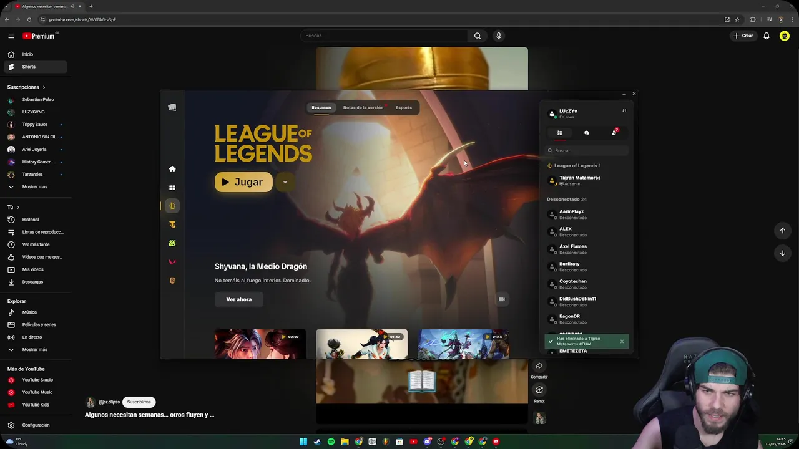Open Spotify in taskbar
The height and width of the screenshot is (449, 799).
(x=331, y=442)
